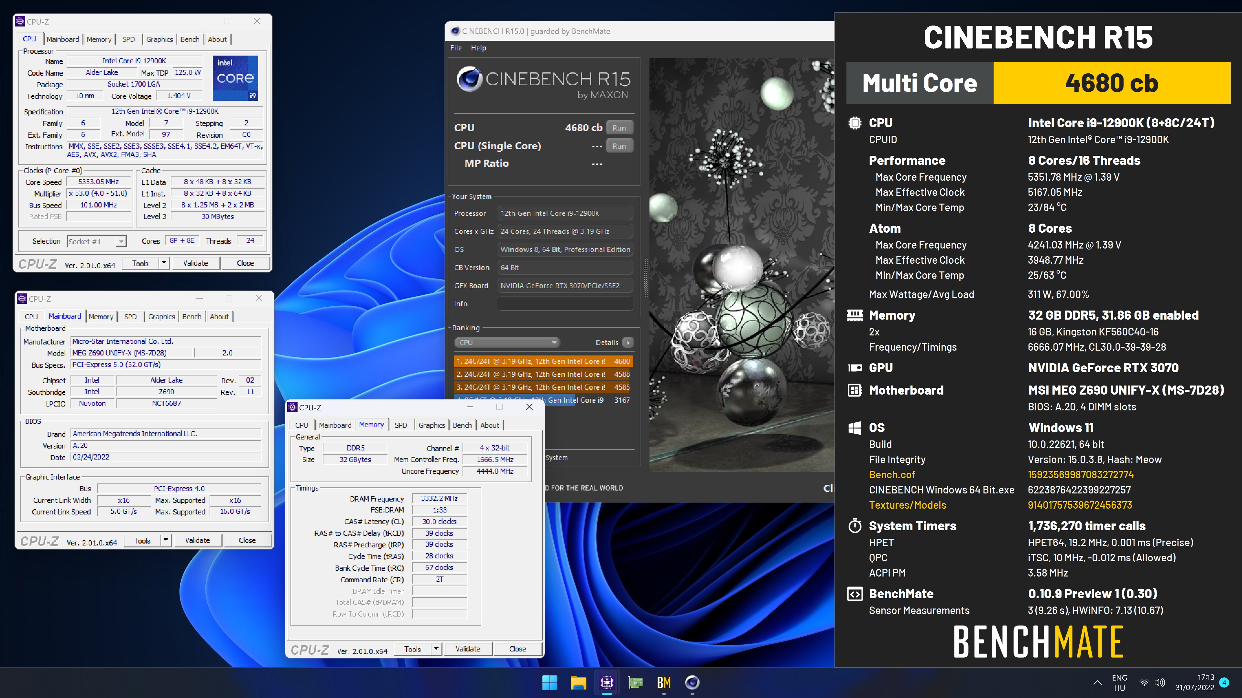Open Bench tab in top CPU-Z window
The height and width of the screenshot is (698, 1242).
point(190,39)
